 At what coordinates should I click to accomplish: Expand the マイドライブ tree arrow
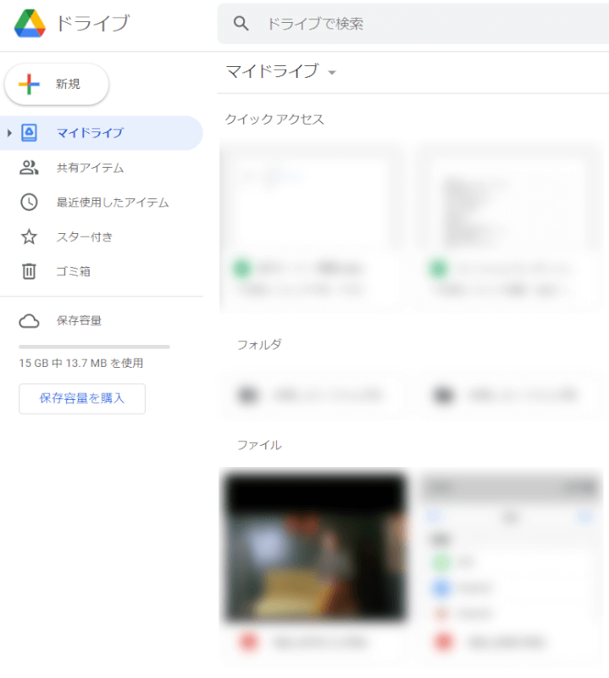(x=9, y=133)
